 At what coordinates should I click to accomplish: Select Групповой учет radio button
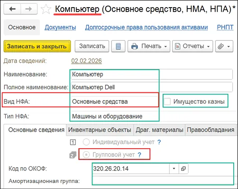(86, 155)
